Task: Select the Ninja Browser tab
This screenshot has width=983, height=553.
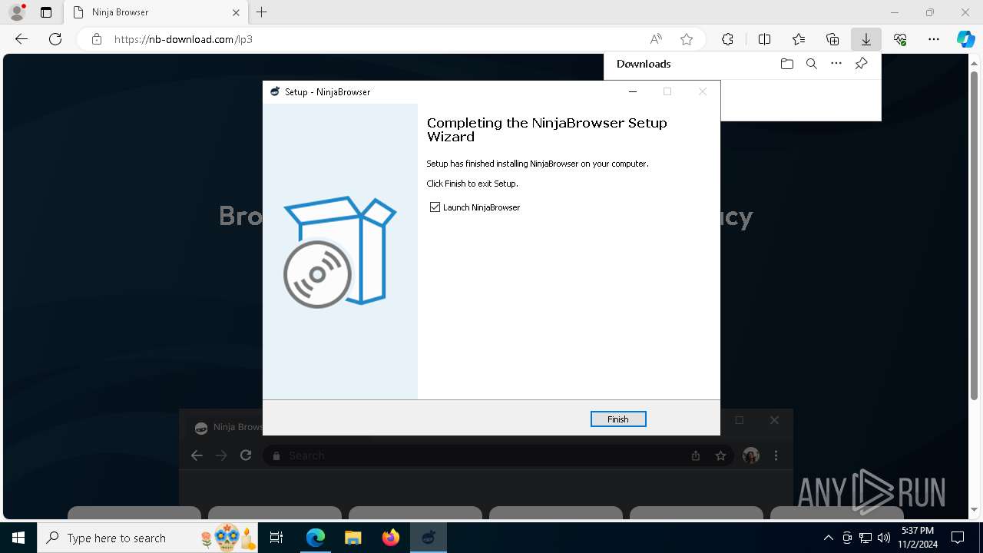Action: click(x=155, y=12)
